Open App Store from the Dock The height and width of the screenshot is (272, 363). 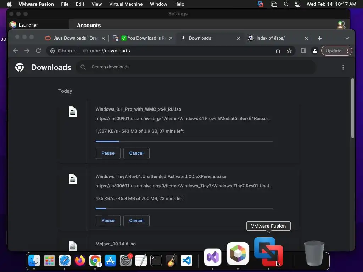[111, 260]
